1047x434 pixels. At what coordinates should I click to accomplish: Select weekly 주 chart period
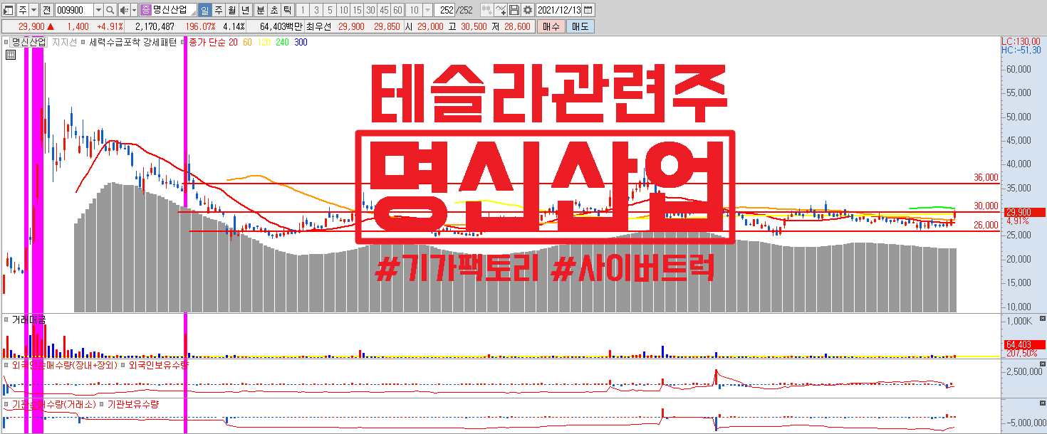point(219,10)
